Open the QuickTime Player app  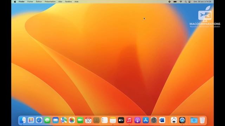(x=182, y=120)
